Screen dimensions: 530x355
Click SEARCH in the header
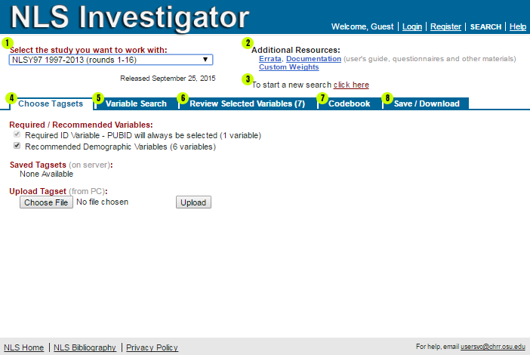485,26
